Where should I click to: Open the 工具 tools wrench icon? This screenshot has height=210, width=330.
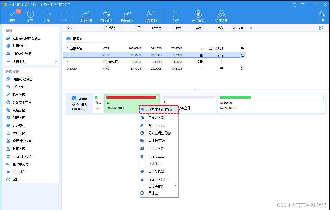click(321, 16)
